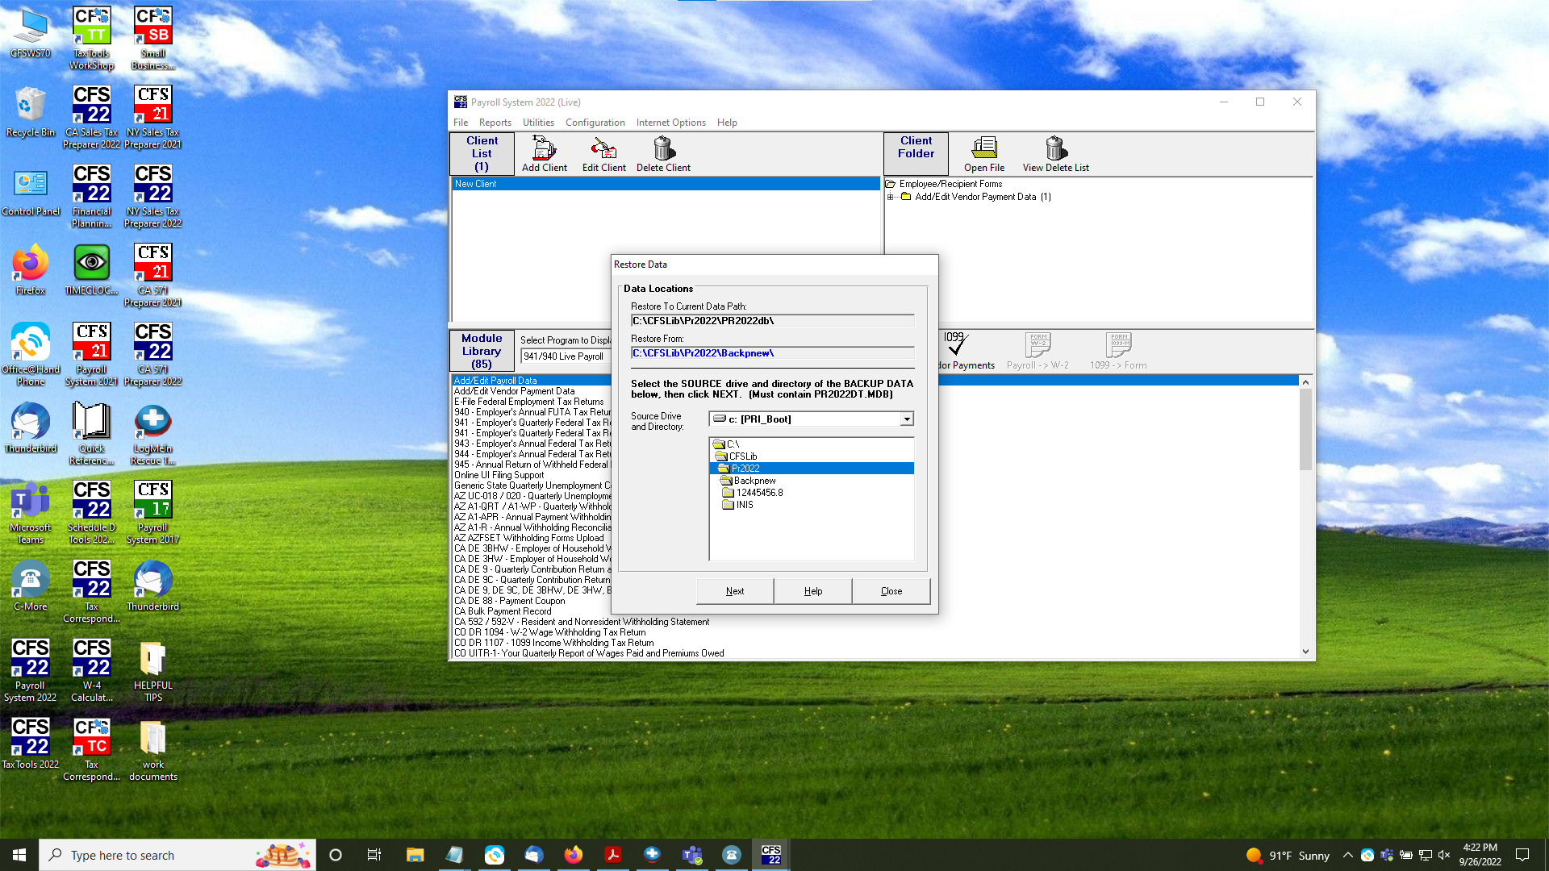
Task: Click the Restore From path field
Action: [x=772, y=353]
